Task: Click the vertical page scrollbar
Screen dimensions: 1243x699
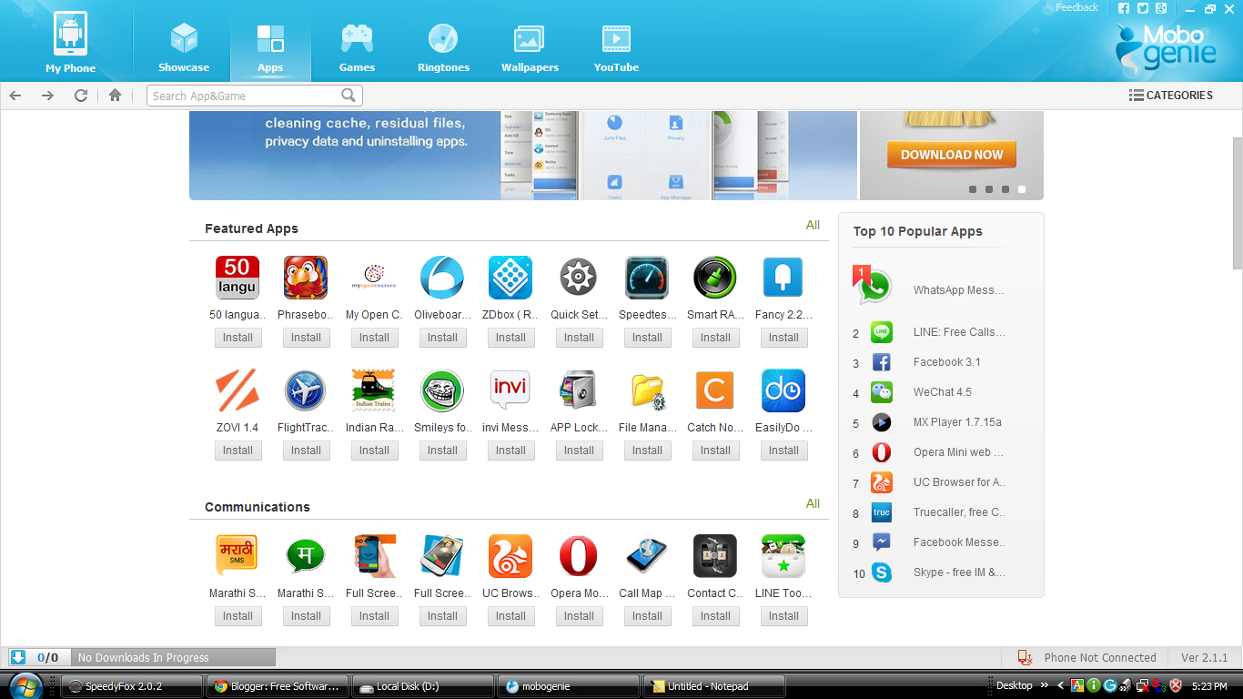Action: click(x=1238, y=202)
